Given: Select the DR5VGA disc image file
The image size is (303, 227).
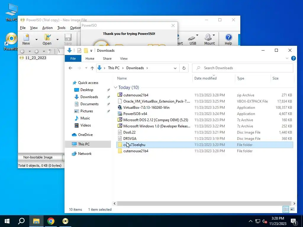Looking at the screenshot, I should pos(205,139).
